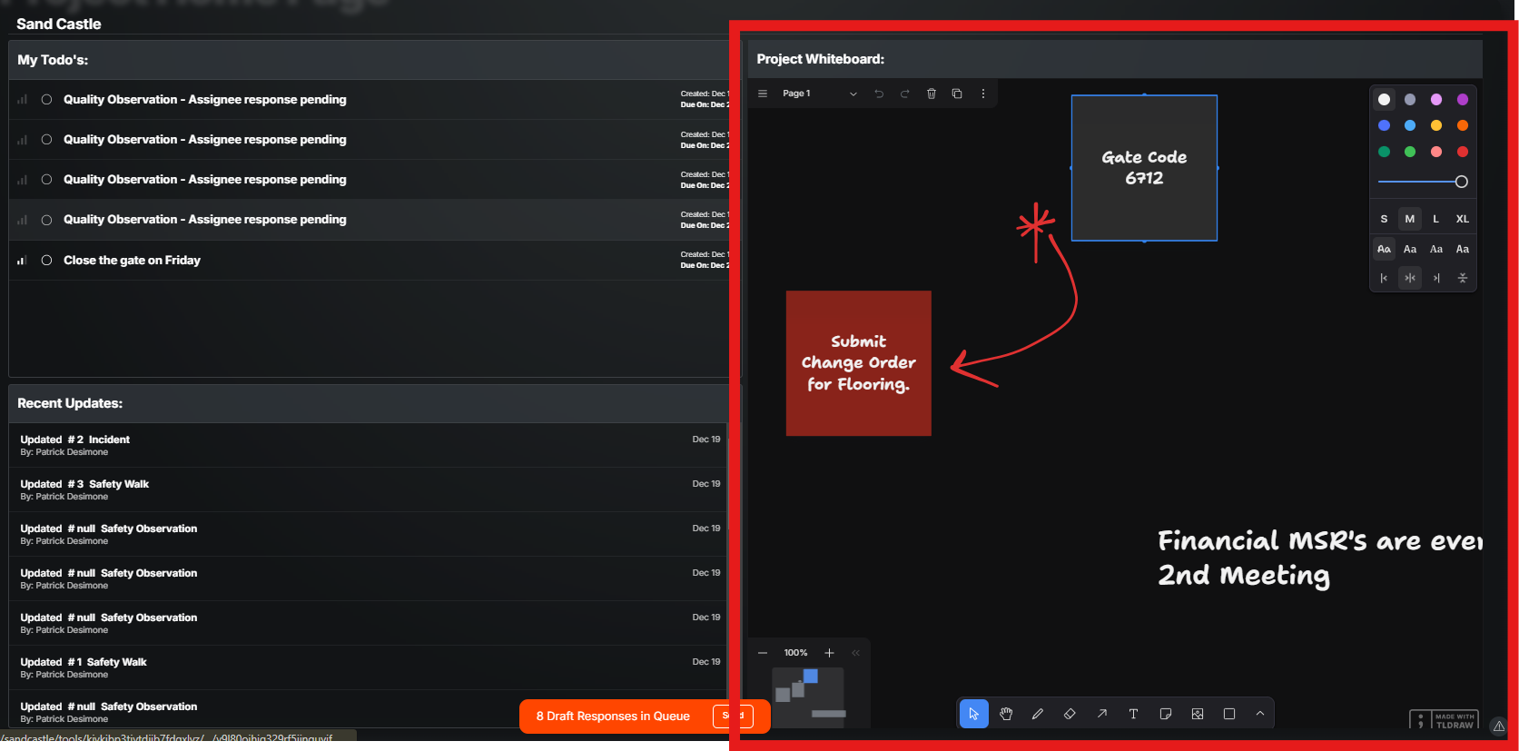
Task: Click the 'Gate Code 6712' note
Action: pyautogui.click(x=1144, y=168)
